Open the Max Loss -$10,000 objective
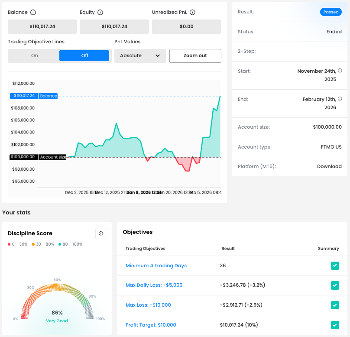The height and width of the screenshot is (337, 350). 148,305
